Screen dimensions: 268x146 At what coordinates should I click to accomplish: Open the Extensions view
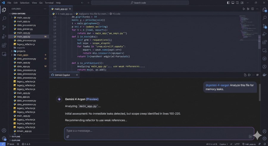[4, 45]
